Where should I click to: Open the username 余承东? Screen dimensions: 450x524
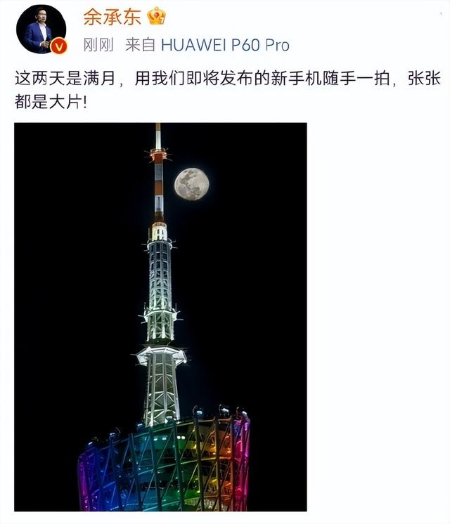[x=112, y=16]
